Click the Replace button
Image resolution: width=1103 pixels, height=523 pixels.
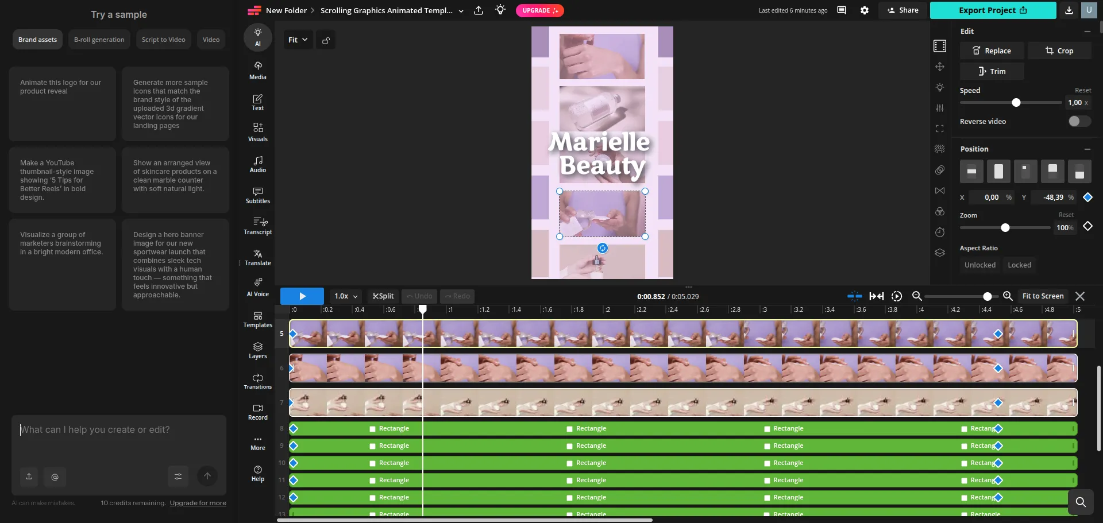[992, 51]
